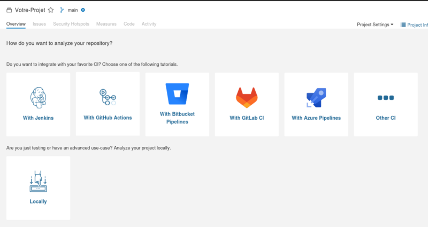Select With GitHub Actions tutorial text
This screenshot has width=428, height=227.
108,118
